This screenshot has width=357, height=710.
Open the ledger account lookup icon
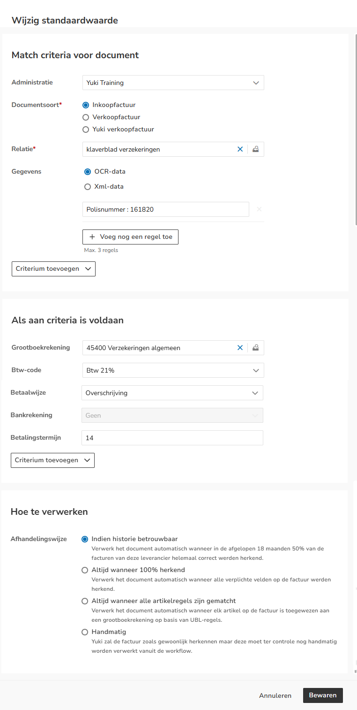coord(256,348)
